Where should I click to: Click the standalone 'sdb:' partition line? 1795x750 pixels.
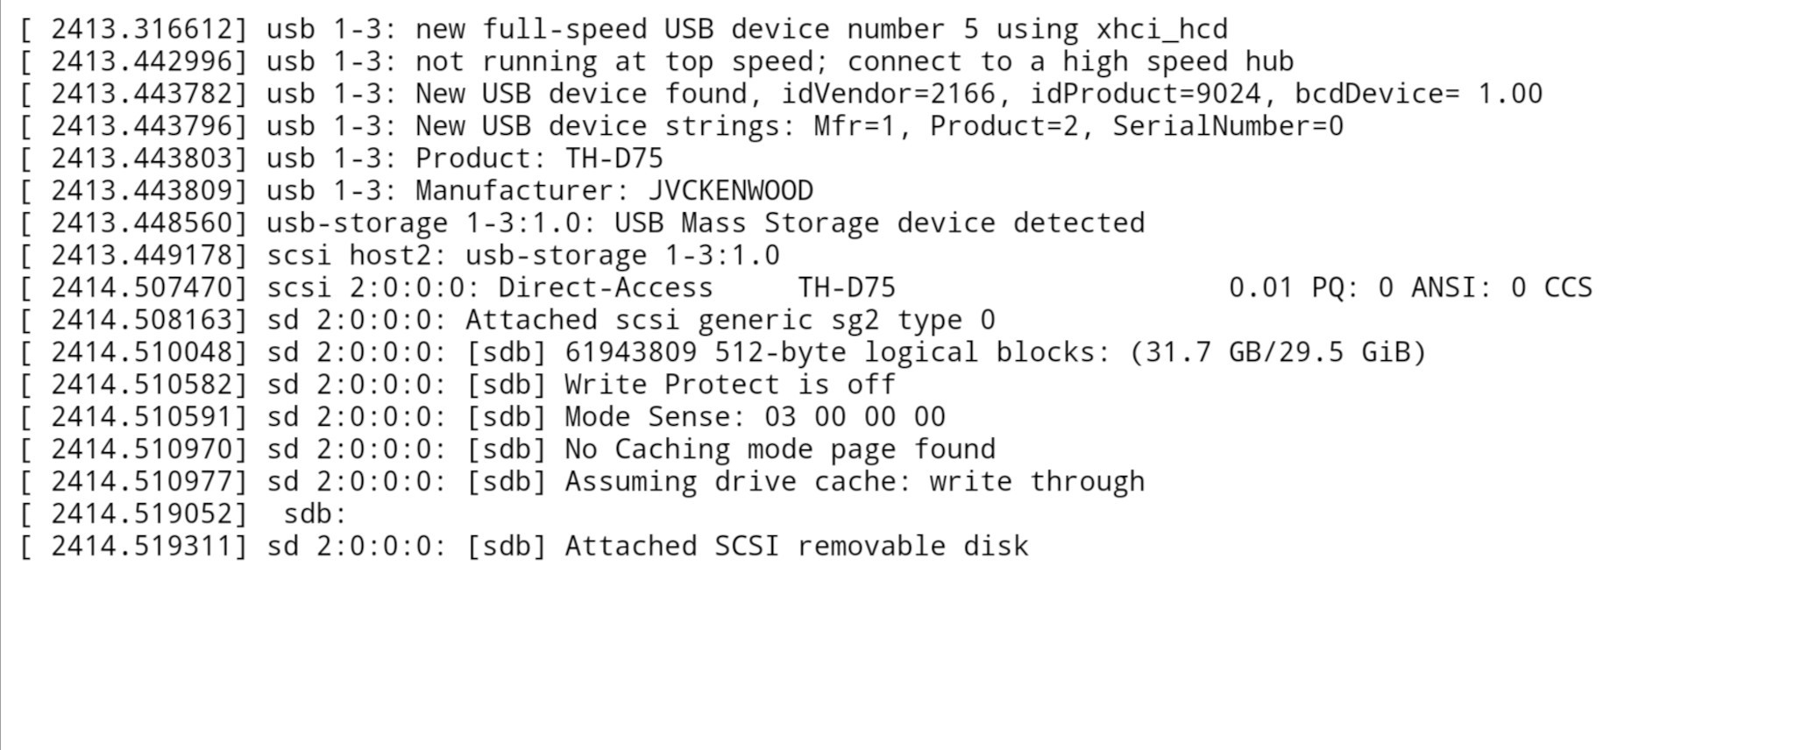(315, 514)
